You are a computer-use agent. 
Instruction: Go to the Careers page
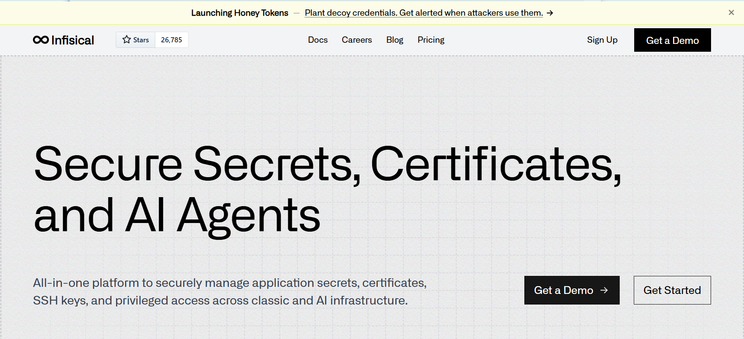tap(357, 40)
